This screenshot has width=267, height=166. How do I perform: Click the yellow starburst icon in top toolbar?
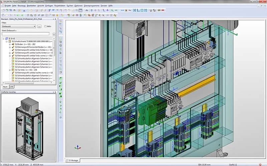point(19,11)
